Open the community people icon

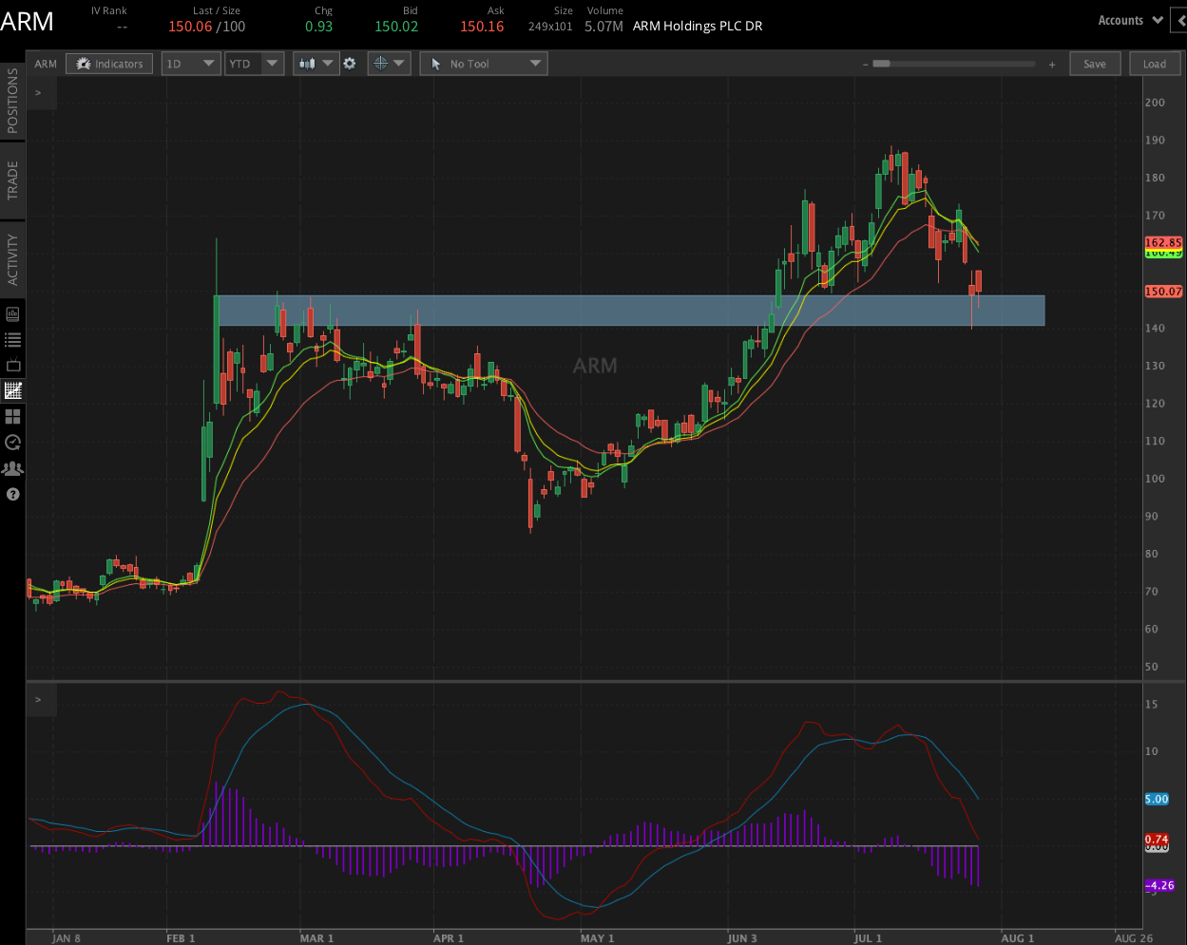pos(13,468)
